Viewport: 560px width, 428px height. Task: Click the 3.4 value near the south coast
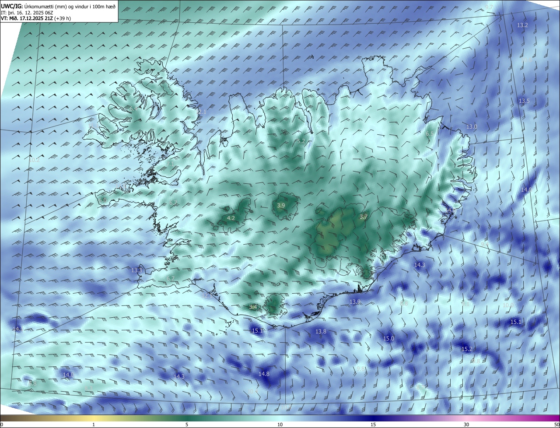pyautogui.click(x=253, y=307)
